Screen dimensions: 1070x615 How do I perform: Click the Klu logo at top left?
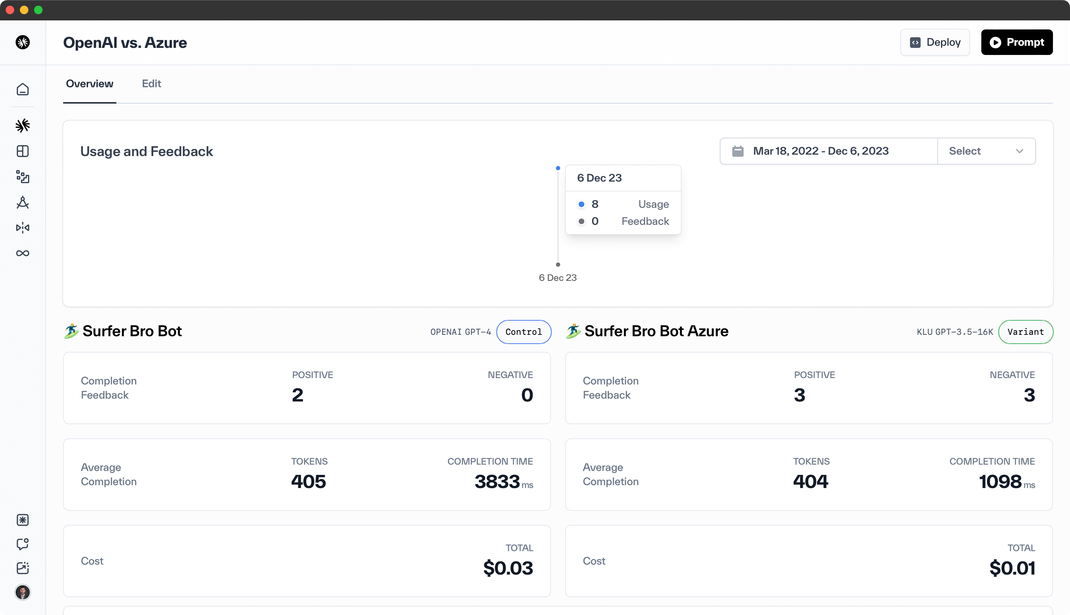[x=23, y=42]
